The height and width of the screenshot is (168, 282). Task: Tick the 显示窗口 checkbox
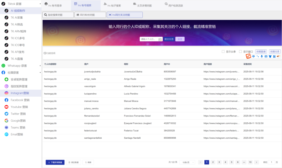coord(240,52)
